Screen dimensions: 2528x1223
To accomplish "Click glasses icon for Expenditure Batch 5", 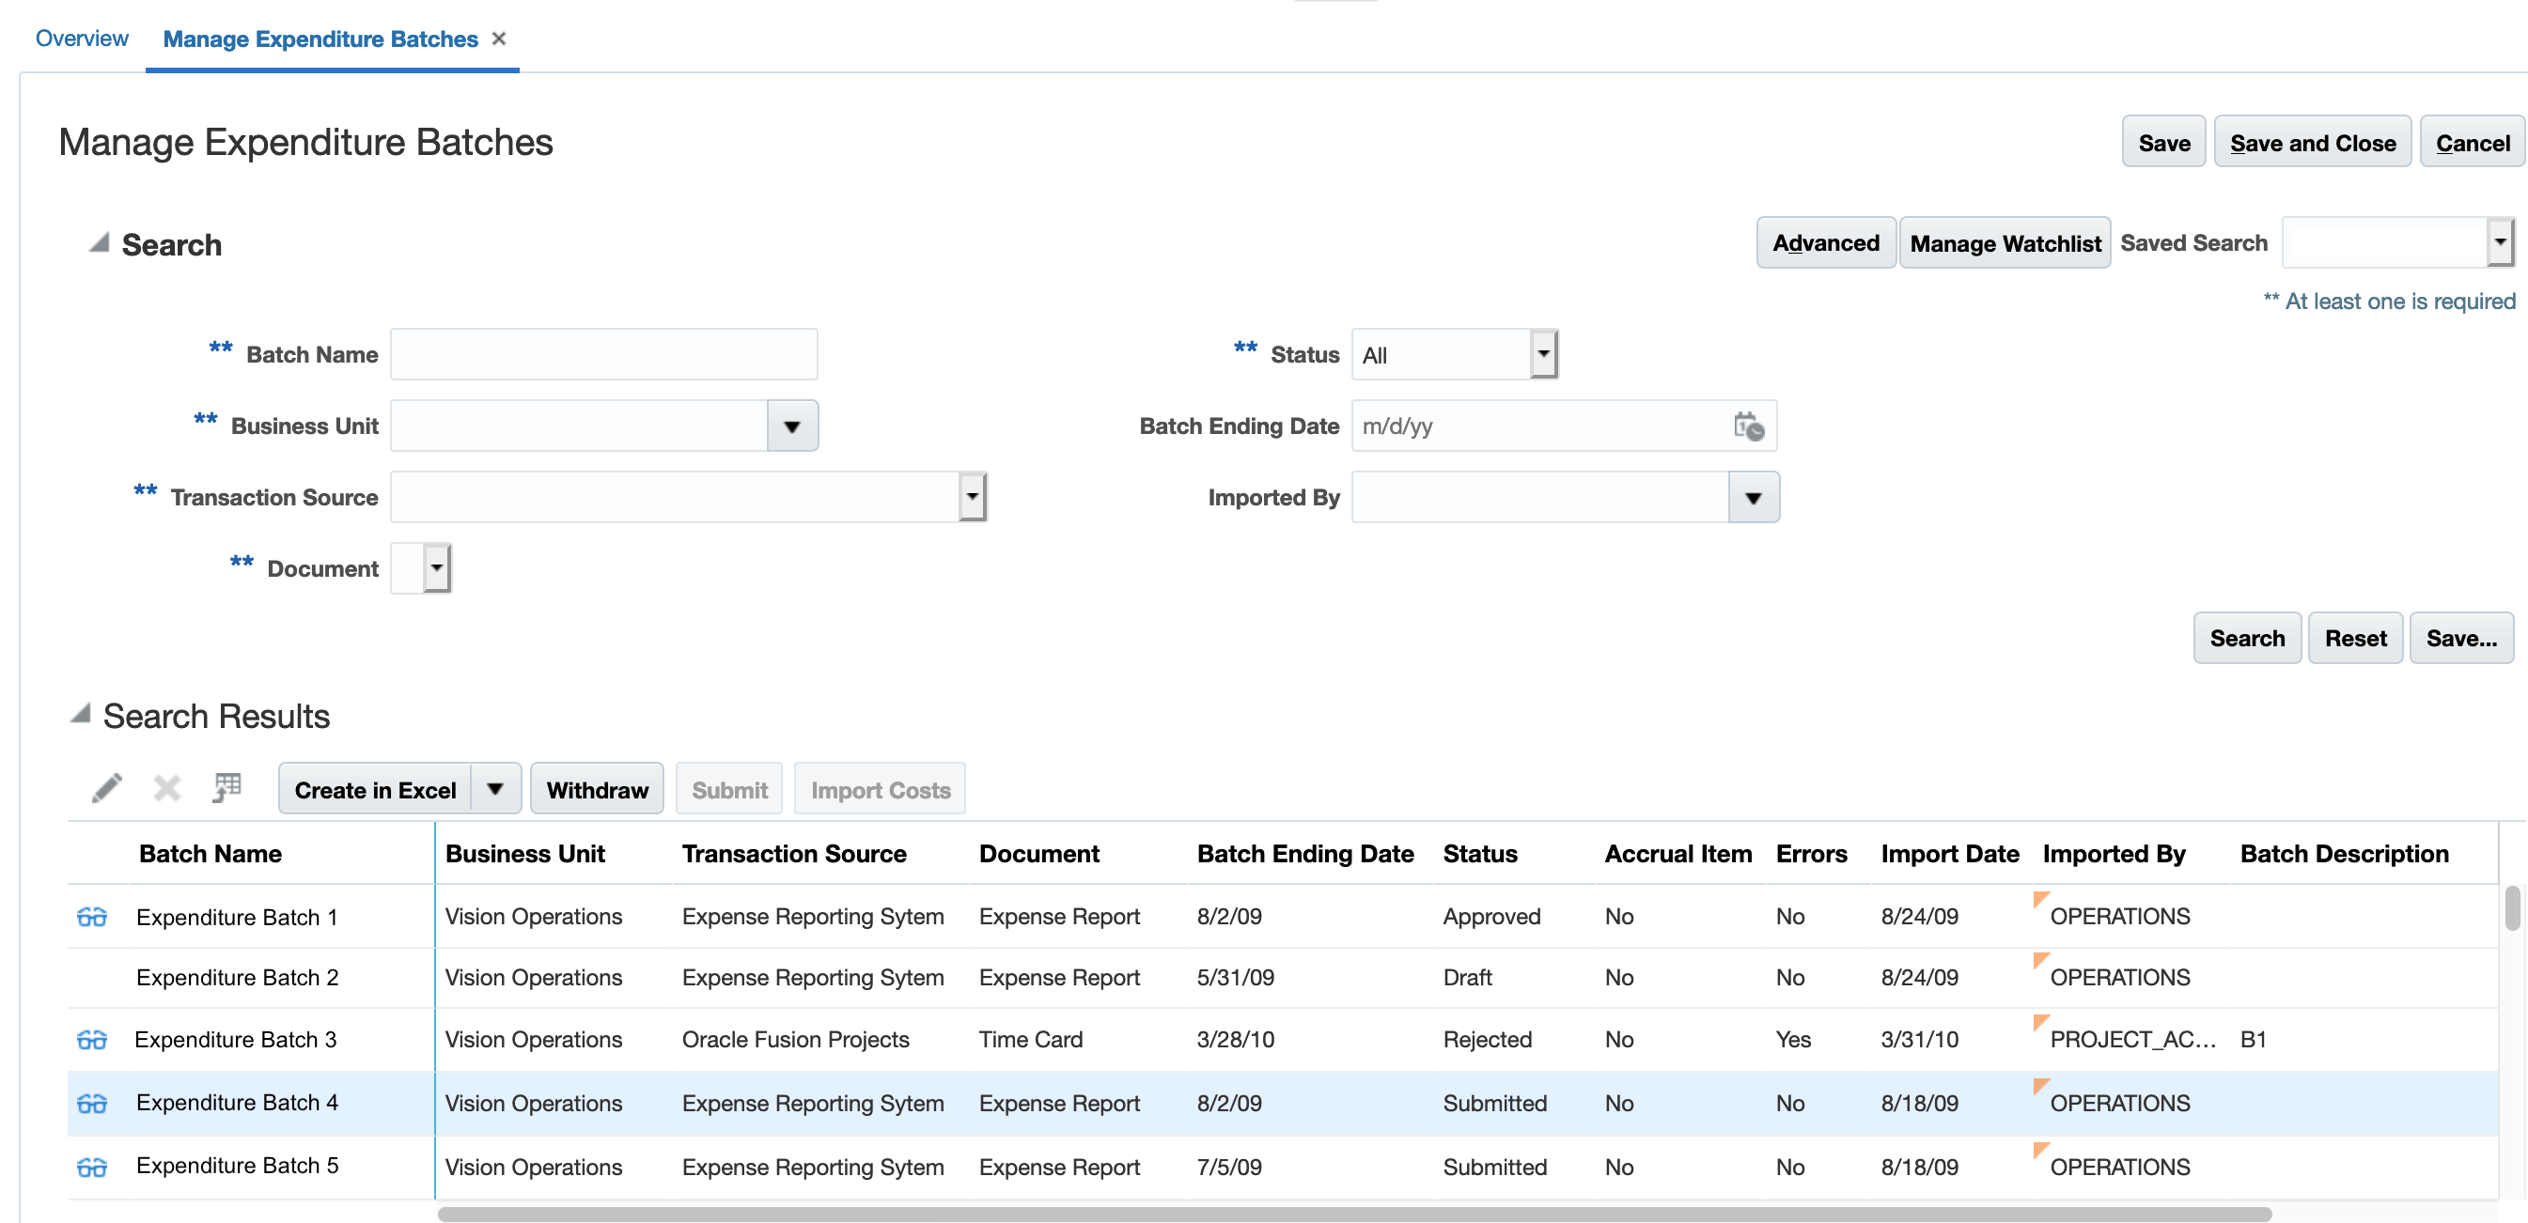I will 91,1166.
